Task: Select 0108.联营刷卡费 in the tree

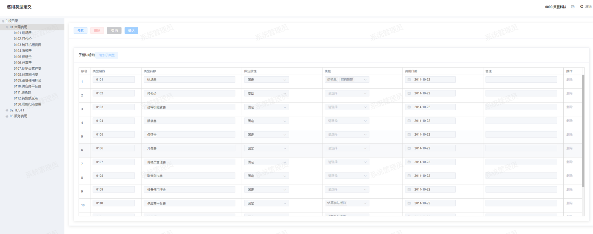Action: point(26,74)
